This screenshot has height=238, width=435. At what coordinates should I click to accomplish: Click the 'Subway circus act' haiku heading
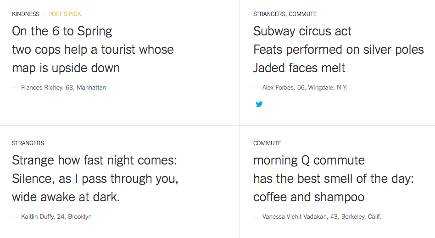click(302, 31)
